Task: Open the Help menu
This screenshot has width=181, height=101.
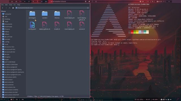Action: [18, 5]
